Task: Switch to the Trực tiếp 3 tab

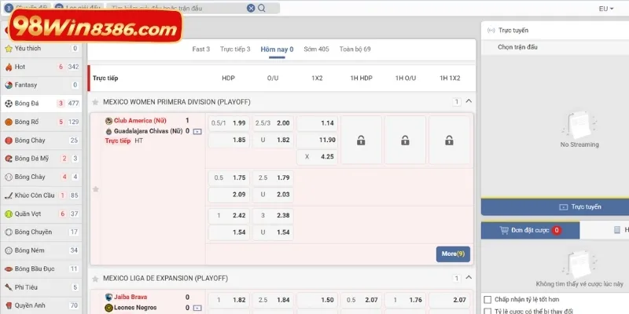Action: [x=235, y=49]
